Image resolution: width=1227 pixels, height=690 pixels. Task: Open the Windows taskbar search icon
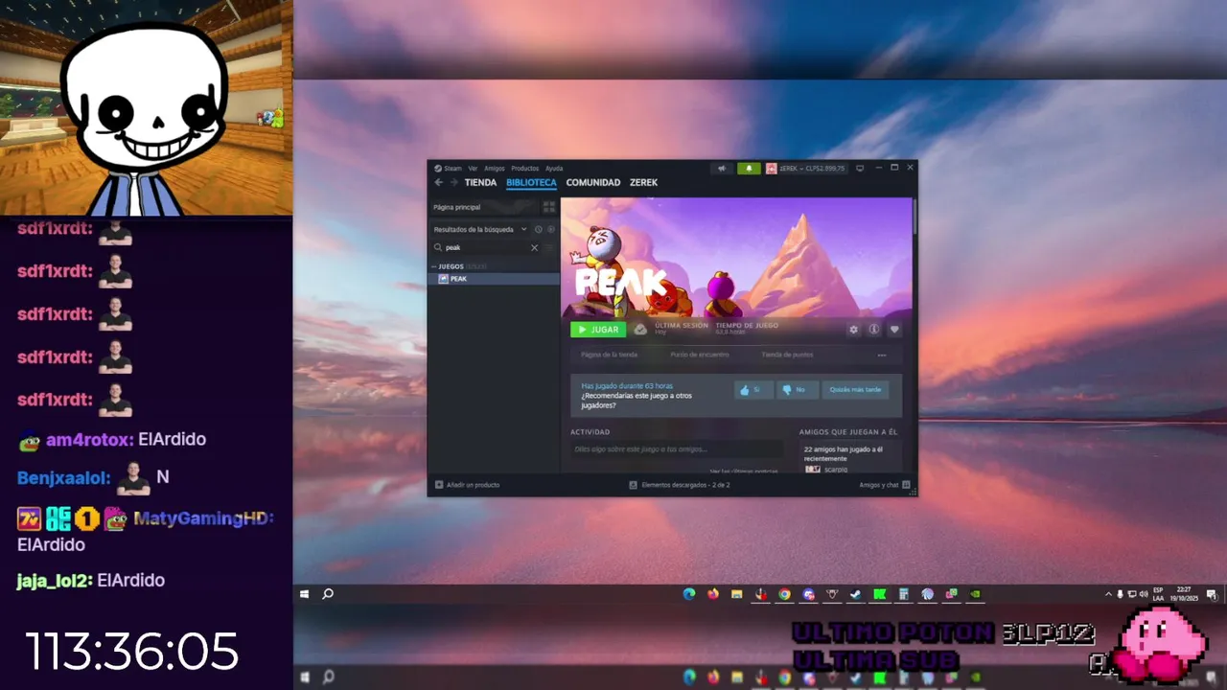tap(328, 594)
